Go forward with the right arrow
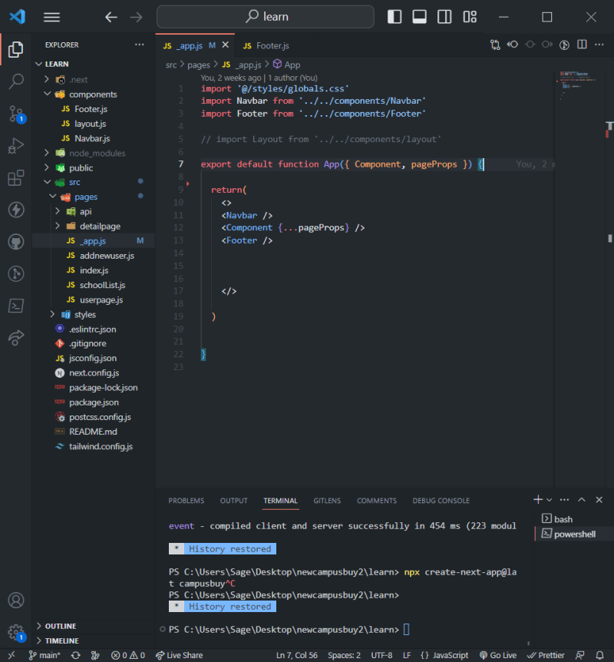 click(136, 18)
